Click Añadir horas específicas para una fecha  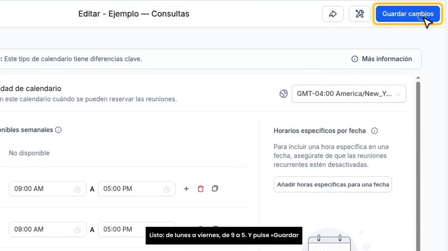click(x=333, y=184)
